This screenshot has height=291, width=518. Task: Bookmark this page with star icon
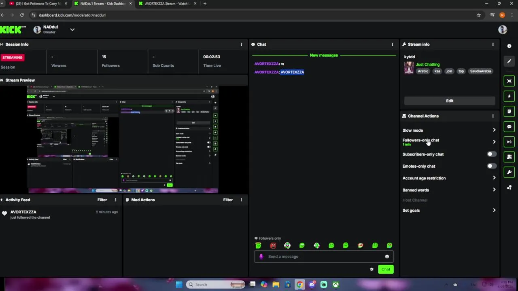(479, 15)
